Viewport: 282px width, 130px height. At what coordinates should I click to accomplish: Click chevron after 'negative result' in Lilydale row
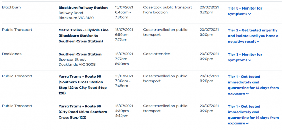[x=258, y=42]
